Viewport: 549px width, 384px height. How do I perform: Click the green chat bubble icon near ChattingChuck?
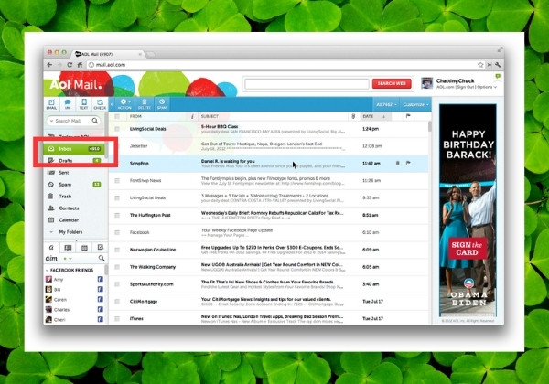[x=498, y=76]
